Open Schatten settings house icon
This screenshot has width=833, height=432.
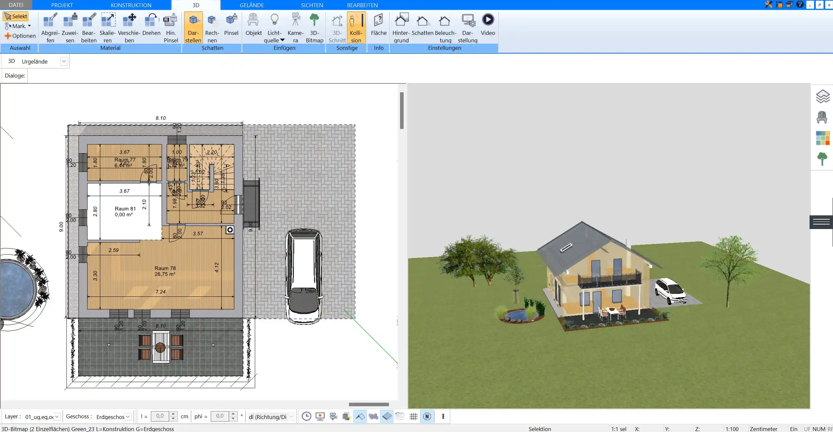point(423,24)
